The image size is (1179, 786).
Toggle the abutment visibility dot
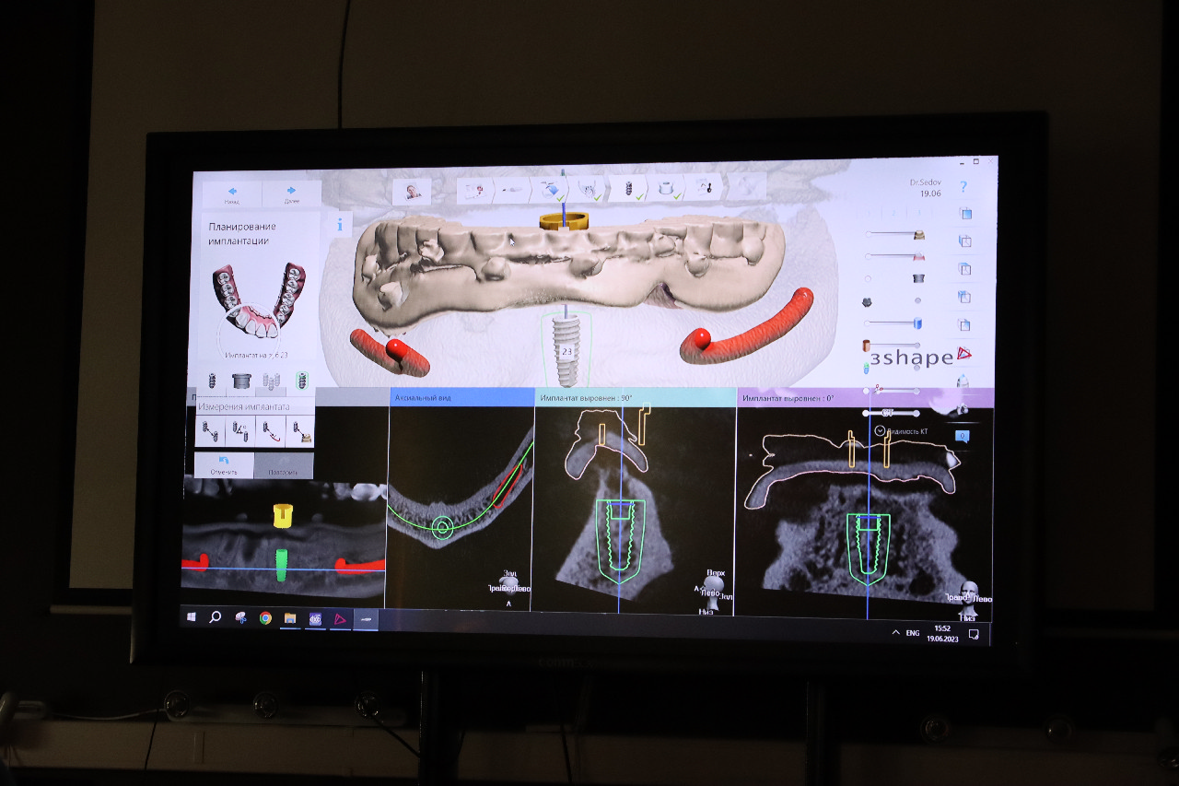click(917, 300)
